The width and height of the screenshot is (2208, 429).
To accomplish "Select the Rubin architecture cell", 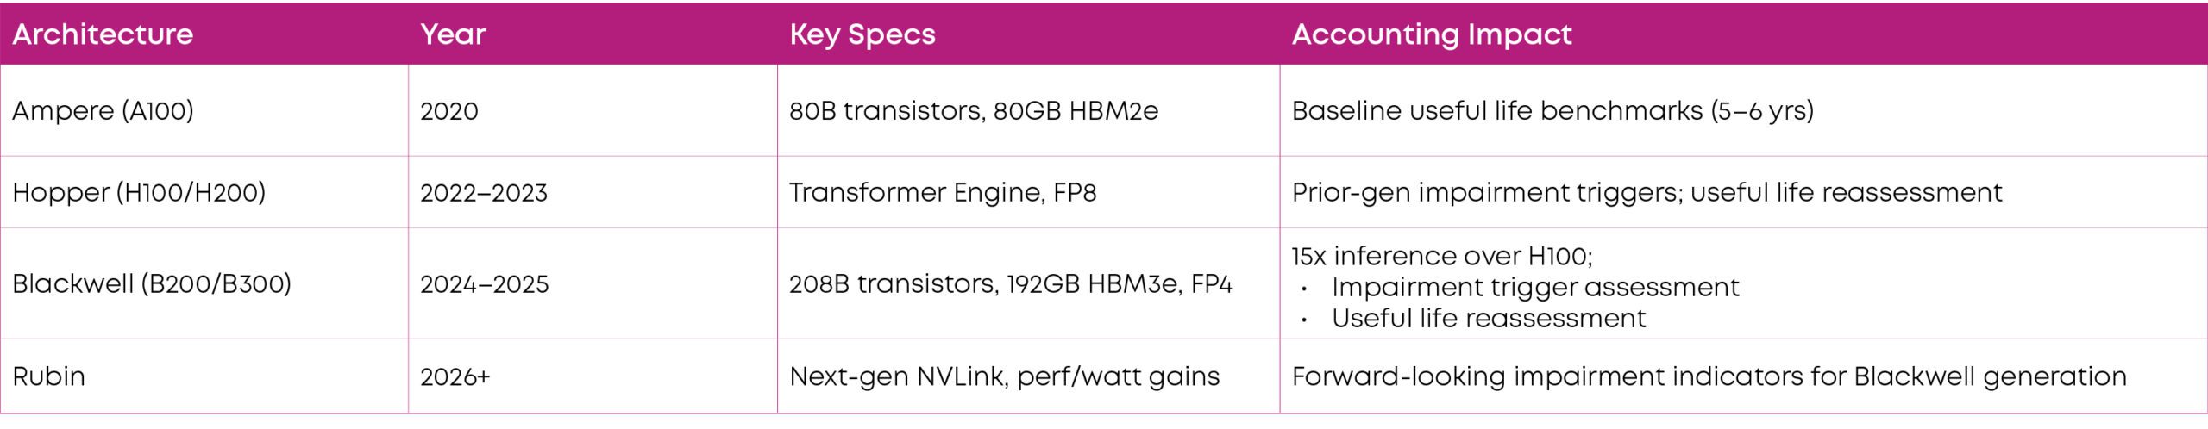I will [x=49, y=376].
